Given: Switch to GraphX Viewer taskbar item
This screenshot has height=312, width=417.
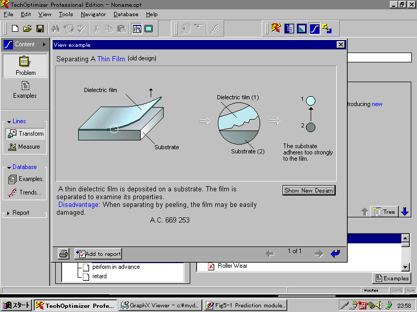Looking at the screenshot, I should (161, 306).
